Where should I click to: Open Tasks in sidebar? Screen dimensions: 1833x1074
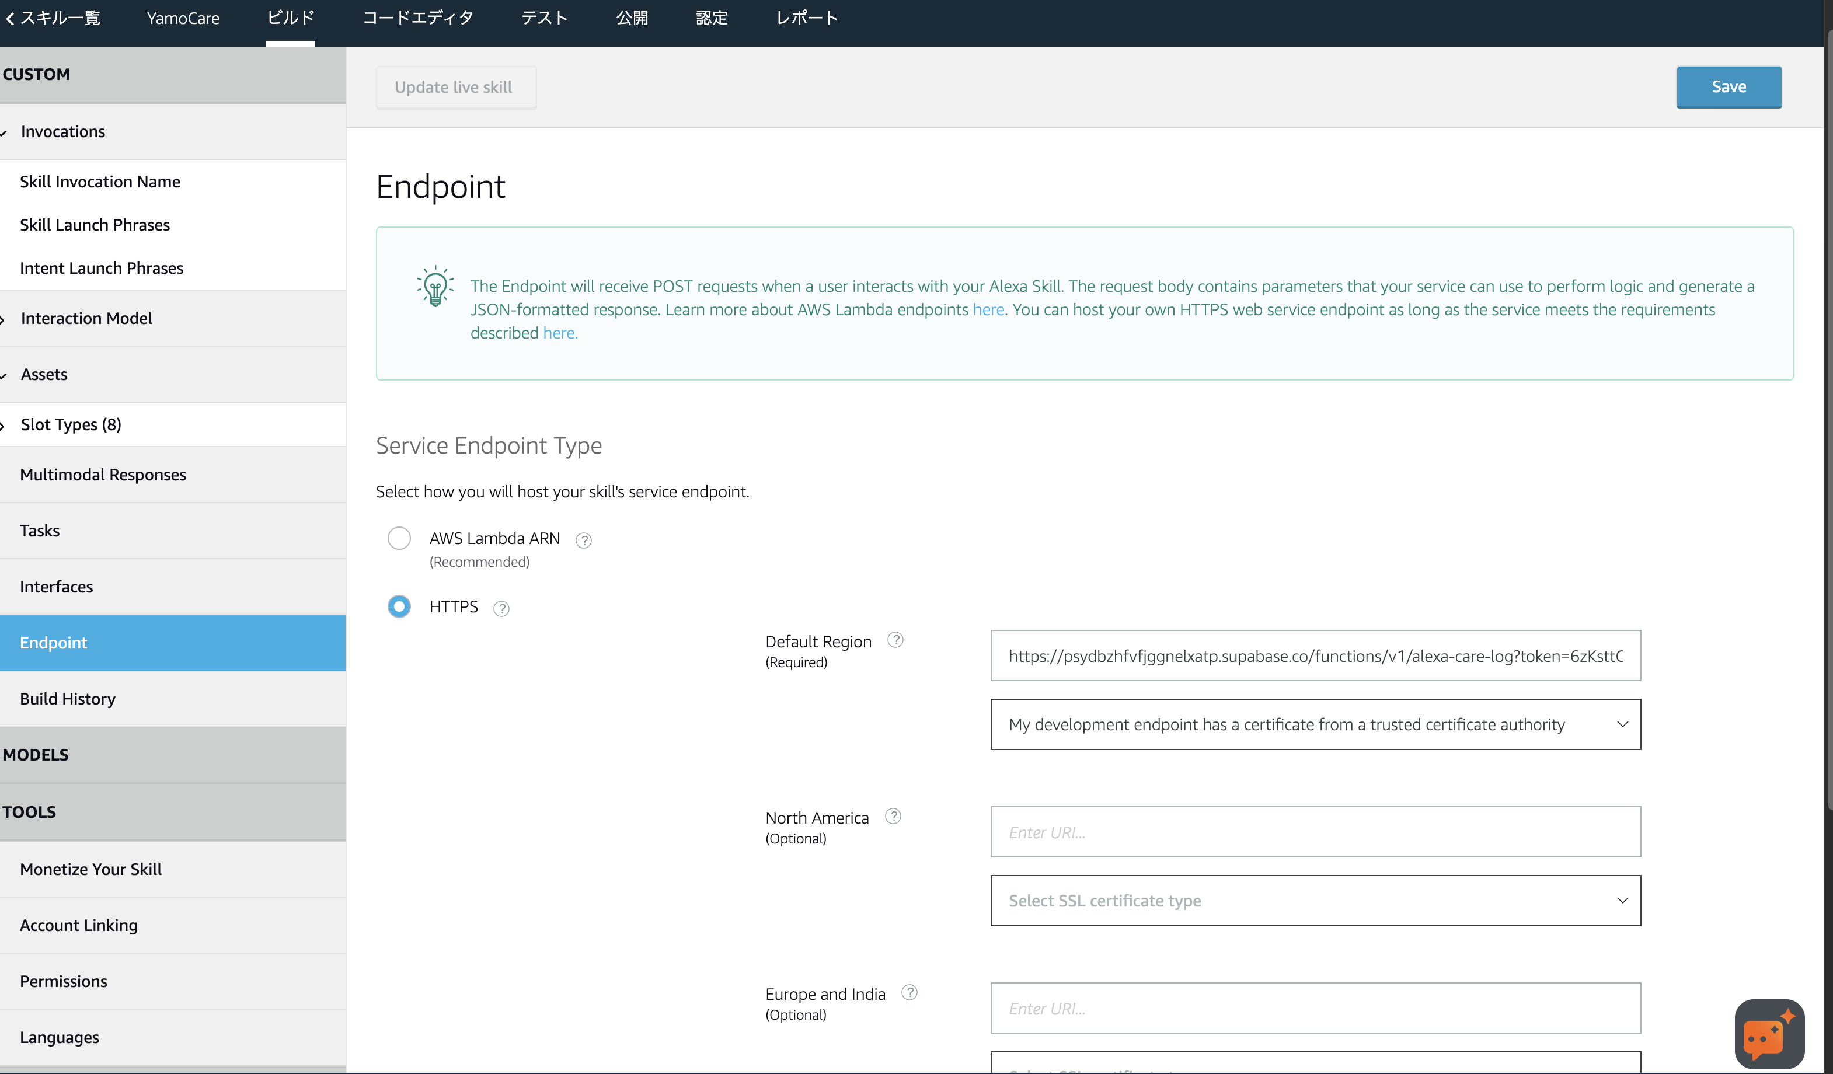pyautogui.click(x=173, y=531)
